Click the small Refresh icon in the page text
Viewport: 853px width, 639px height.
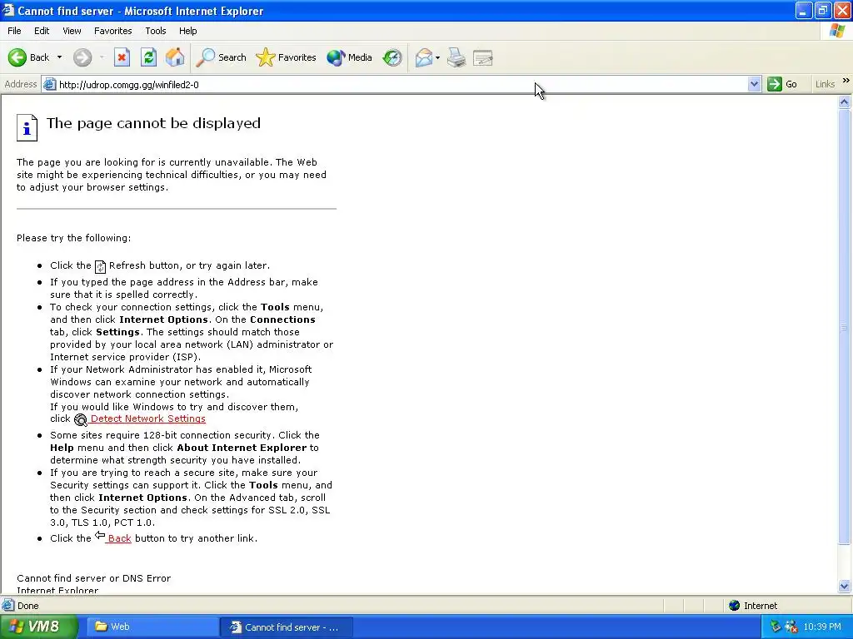(100, 266)
